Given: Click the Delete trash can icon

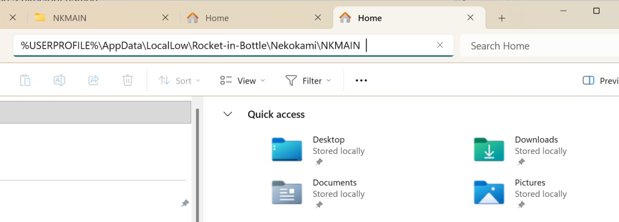Looking at the screenshot, I should click(x=128, y=81).
